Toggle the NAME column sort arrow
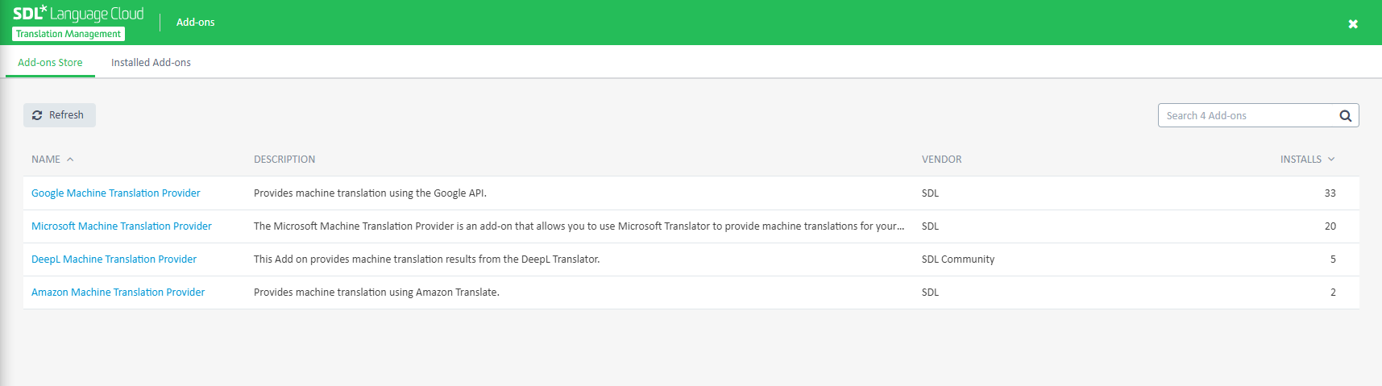The image size is (1382, 386). [70, 160]
